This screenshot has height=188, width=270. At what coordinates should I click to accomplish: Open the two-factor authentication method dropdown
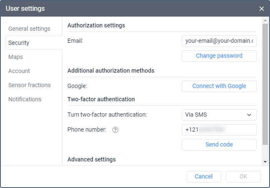tap(219, 115)
